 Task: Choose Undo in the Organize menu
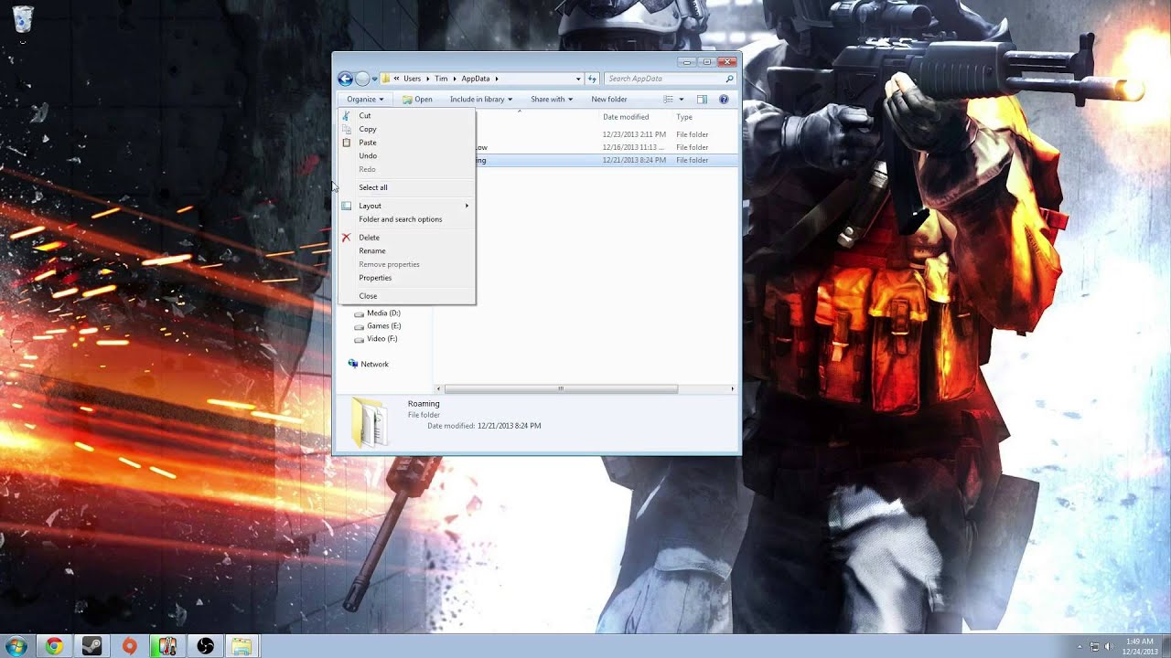pyautogui.click(x=406, y=155)
